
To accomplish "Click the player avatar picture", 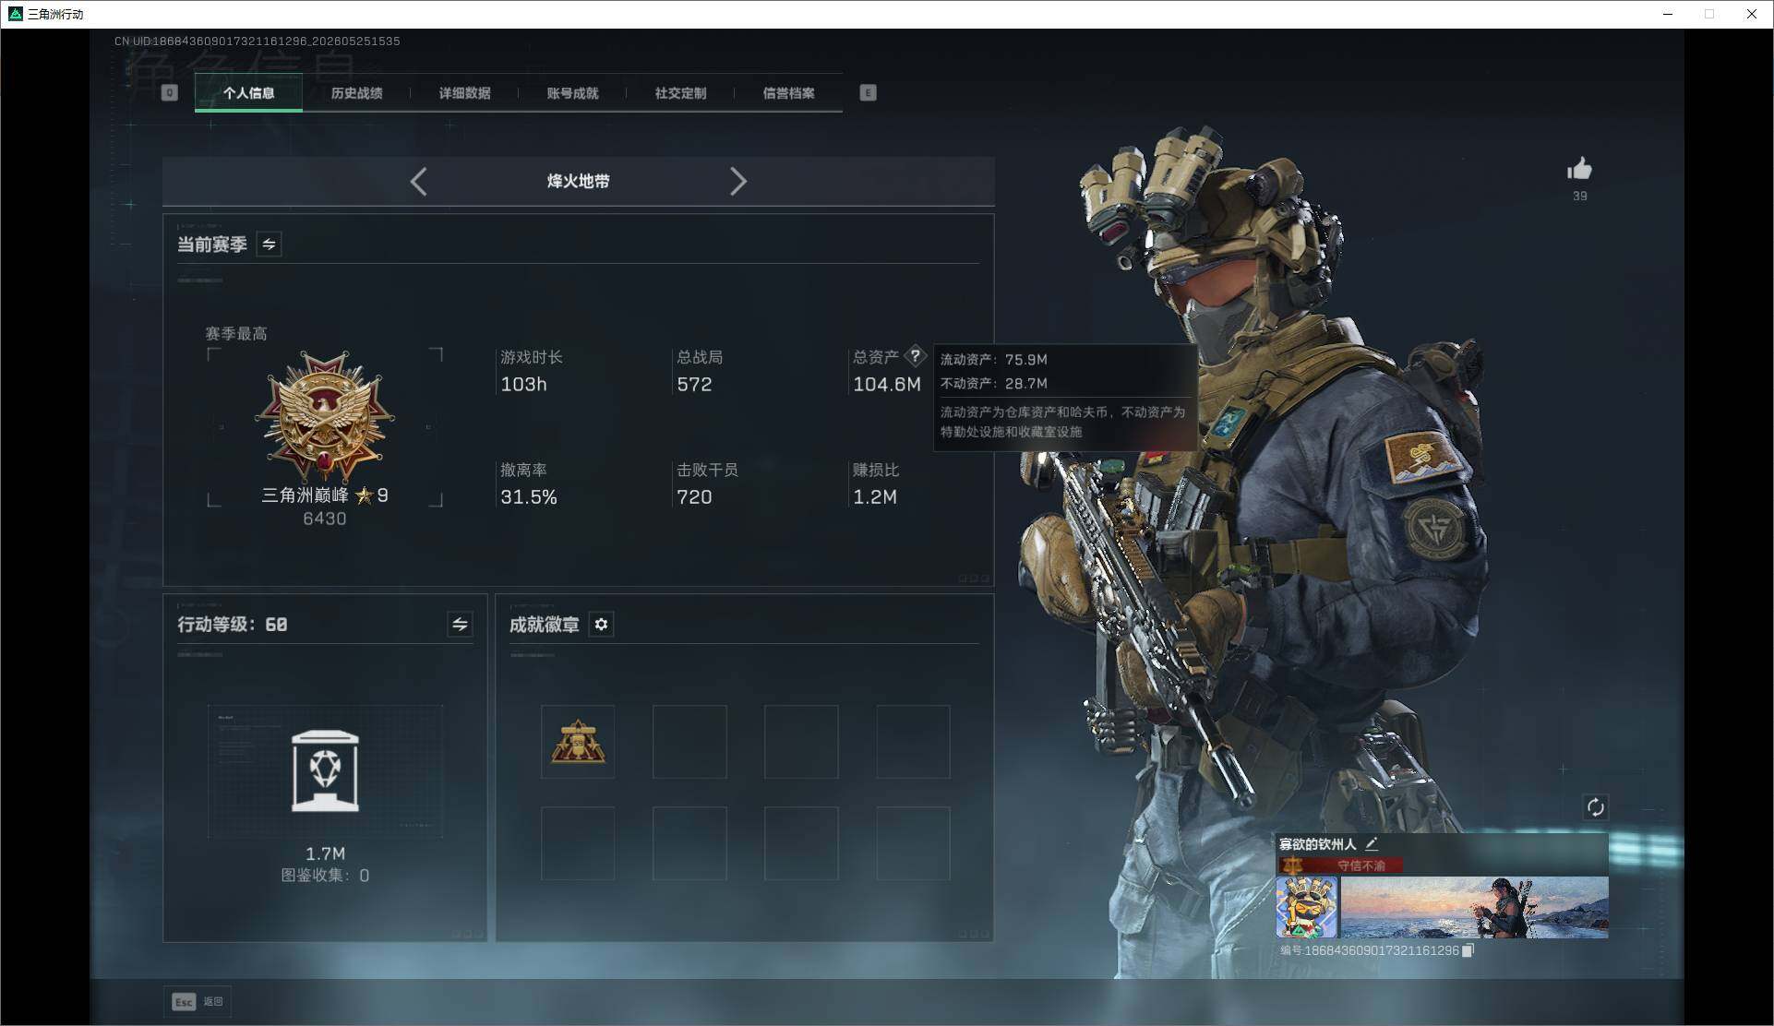I will click(1307, 907).
